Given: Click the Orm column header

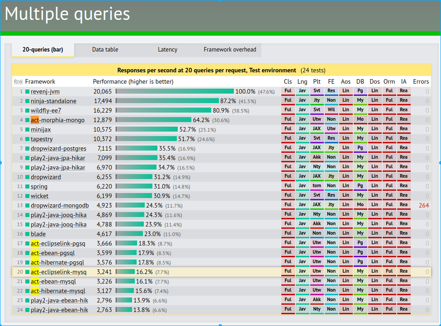Looking at the screenshot, I should 389,82.
